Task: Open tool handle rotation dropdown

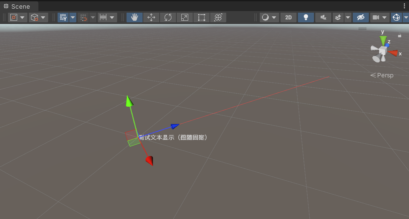Action: 38,17
